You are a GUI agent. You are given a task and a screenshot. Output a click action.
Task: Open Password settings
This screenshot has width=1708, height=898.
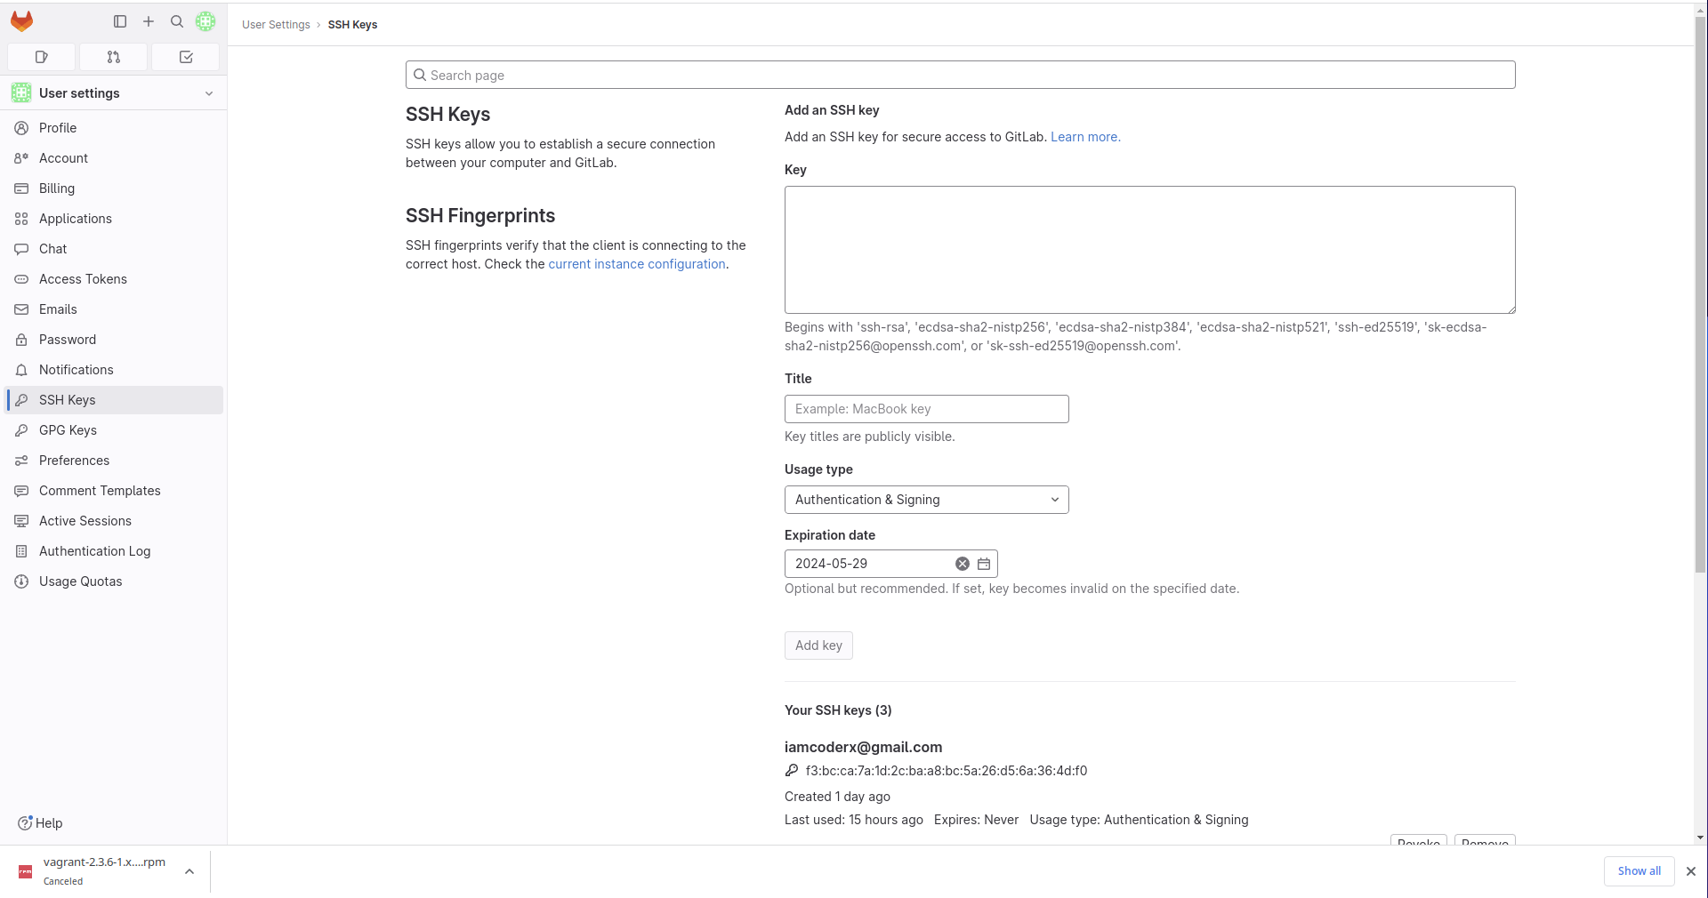click(x=114, y=340)
